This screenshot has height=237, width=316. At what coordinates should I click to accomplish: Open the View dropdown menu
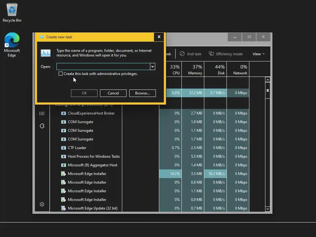tap(259, 54)
